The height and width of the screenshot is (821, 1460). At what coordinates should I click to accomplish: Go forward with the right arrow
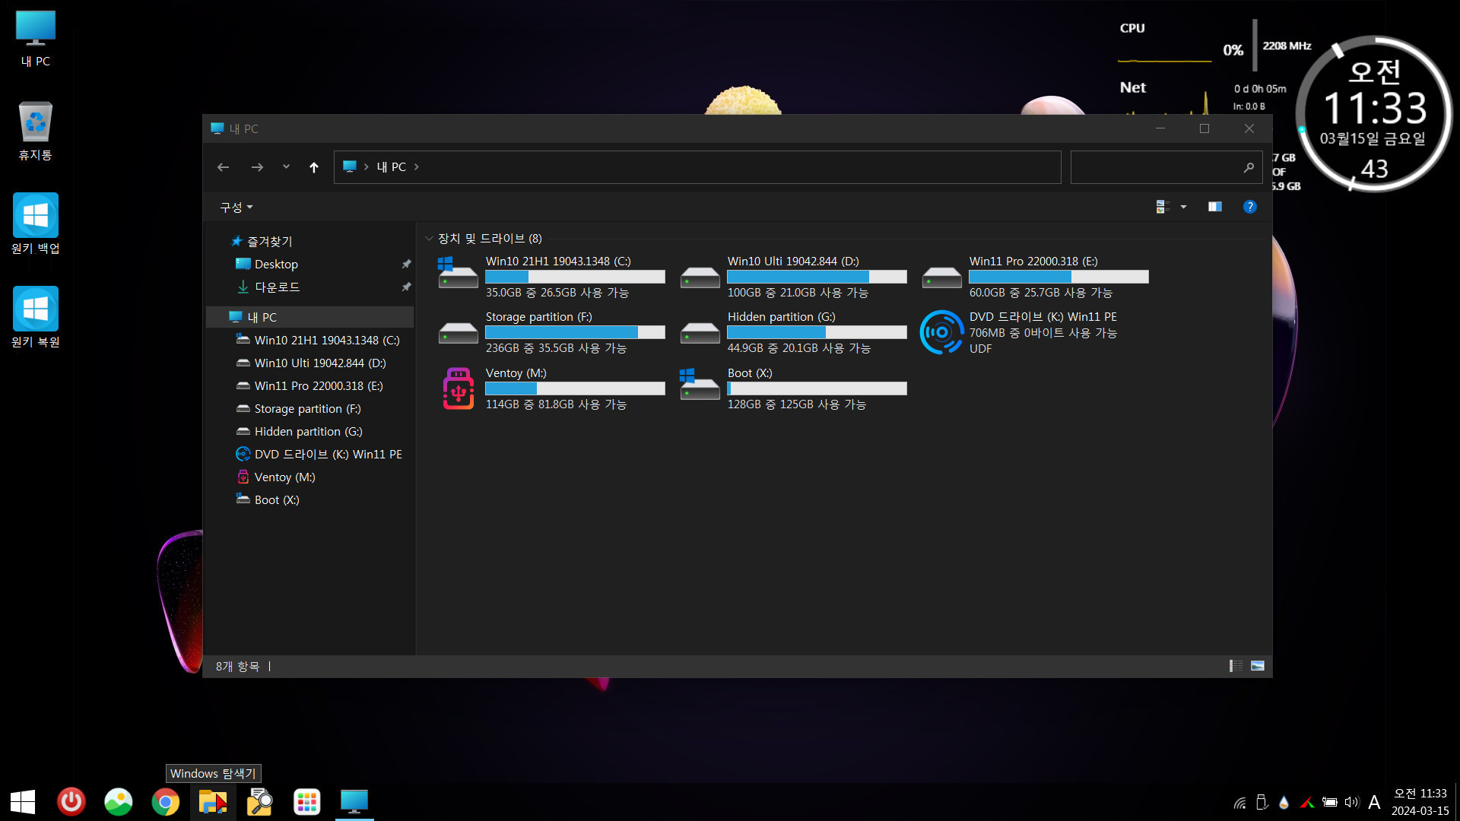257,167
